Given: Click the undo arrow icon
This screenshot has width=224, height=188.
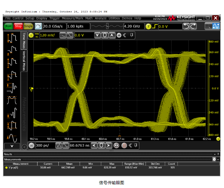Looking at the screenshot, I should (186, 26).
